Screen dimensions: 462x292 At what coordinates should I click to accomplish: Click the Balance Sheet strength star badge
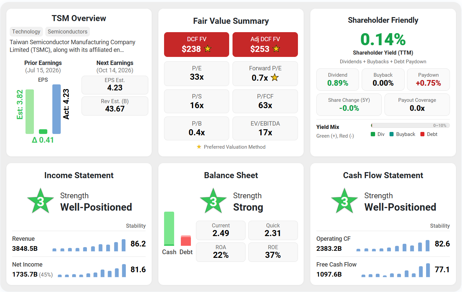coord(213,201)
